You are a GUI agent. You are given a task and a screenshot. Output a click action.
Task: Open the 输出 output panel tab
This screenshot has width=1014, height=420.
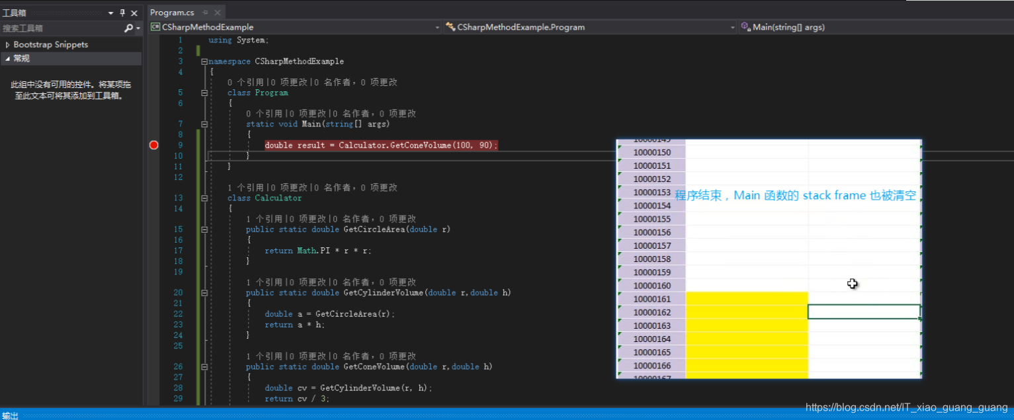click(10, 415)
